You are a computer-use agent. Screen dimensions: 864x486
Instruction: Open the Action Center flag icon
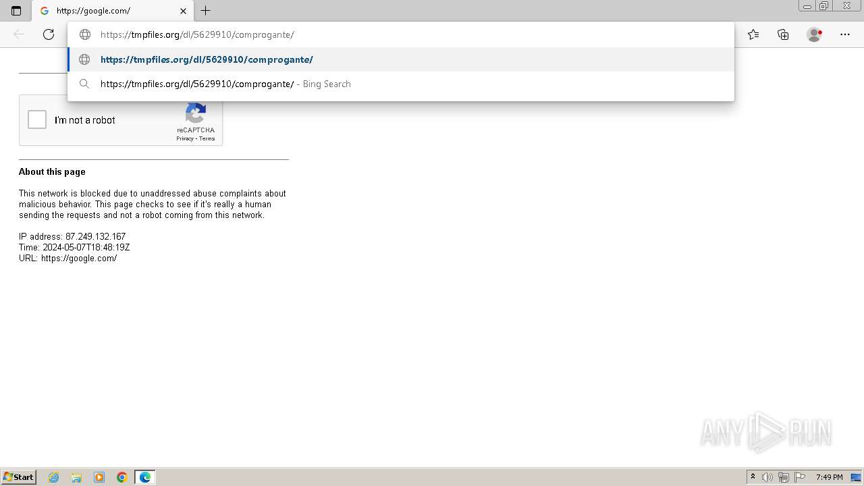click(800, 477)
